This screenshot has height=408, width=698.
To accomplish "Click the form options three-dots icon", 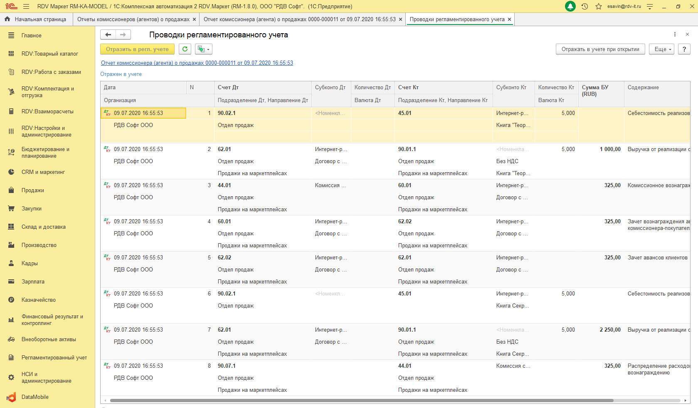I will [675, 34].
